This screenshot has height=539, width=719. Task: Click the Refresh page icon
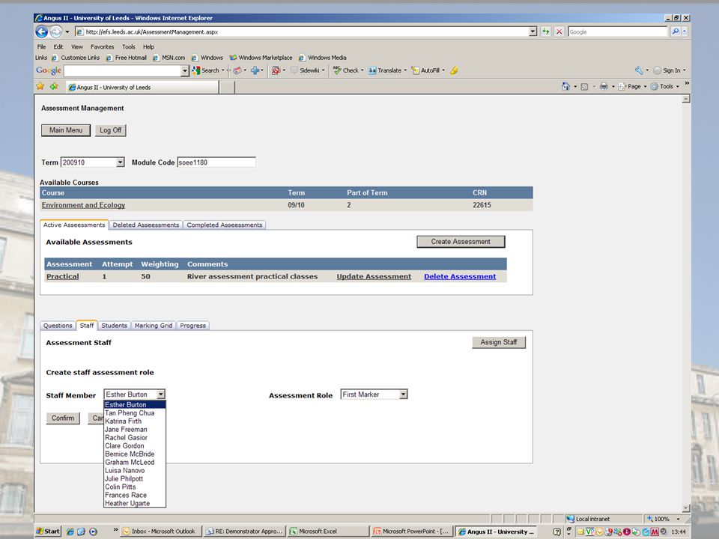(x=546, y=31)
